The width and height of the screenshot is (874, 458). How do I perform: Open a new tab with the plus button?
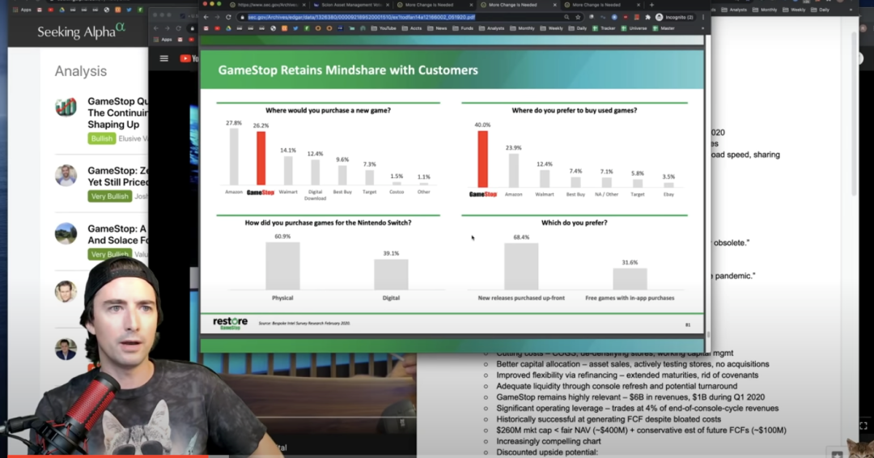pyautogui.click(x=651, y=5)
